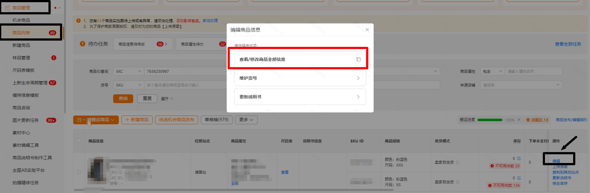Click the 商品管理 sidebar menu icon
590x193 pixels.
tap(8, 8)
